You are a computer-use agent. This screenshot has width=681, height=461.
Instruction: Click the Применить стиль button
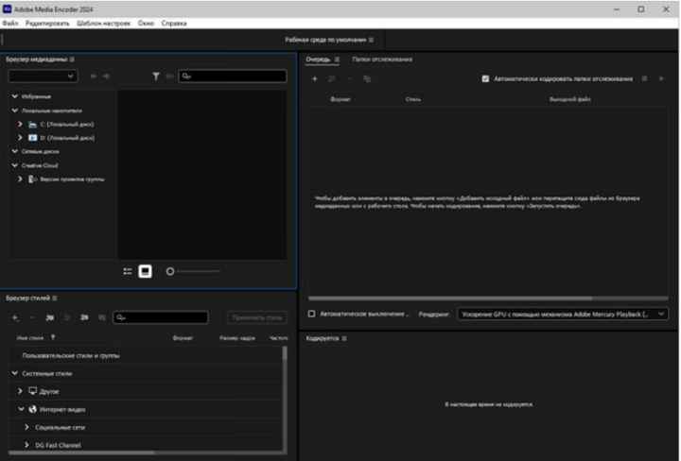pyautogui.click(x=256, y=317)
